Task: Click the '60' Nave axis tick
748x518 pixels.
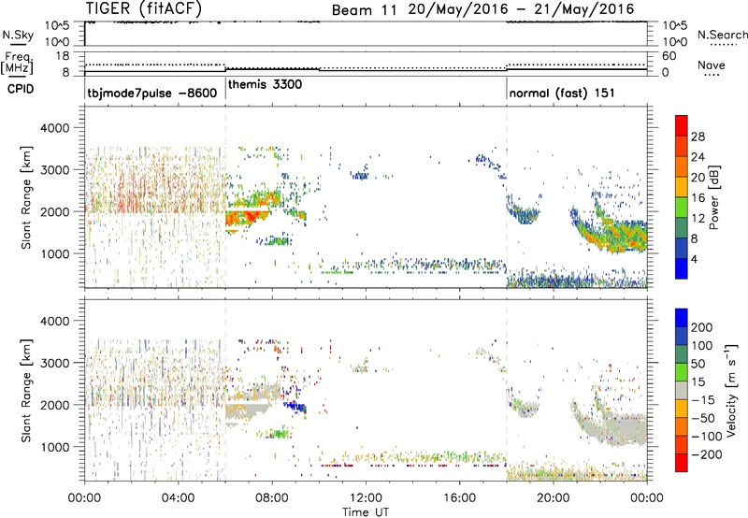Action: (669, 56)
